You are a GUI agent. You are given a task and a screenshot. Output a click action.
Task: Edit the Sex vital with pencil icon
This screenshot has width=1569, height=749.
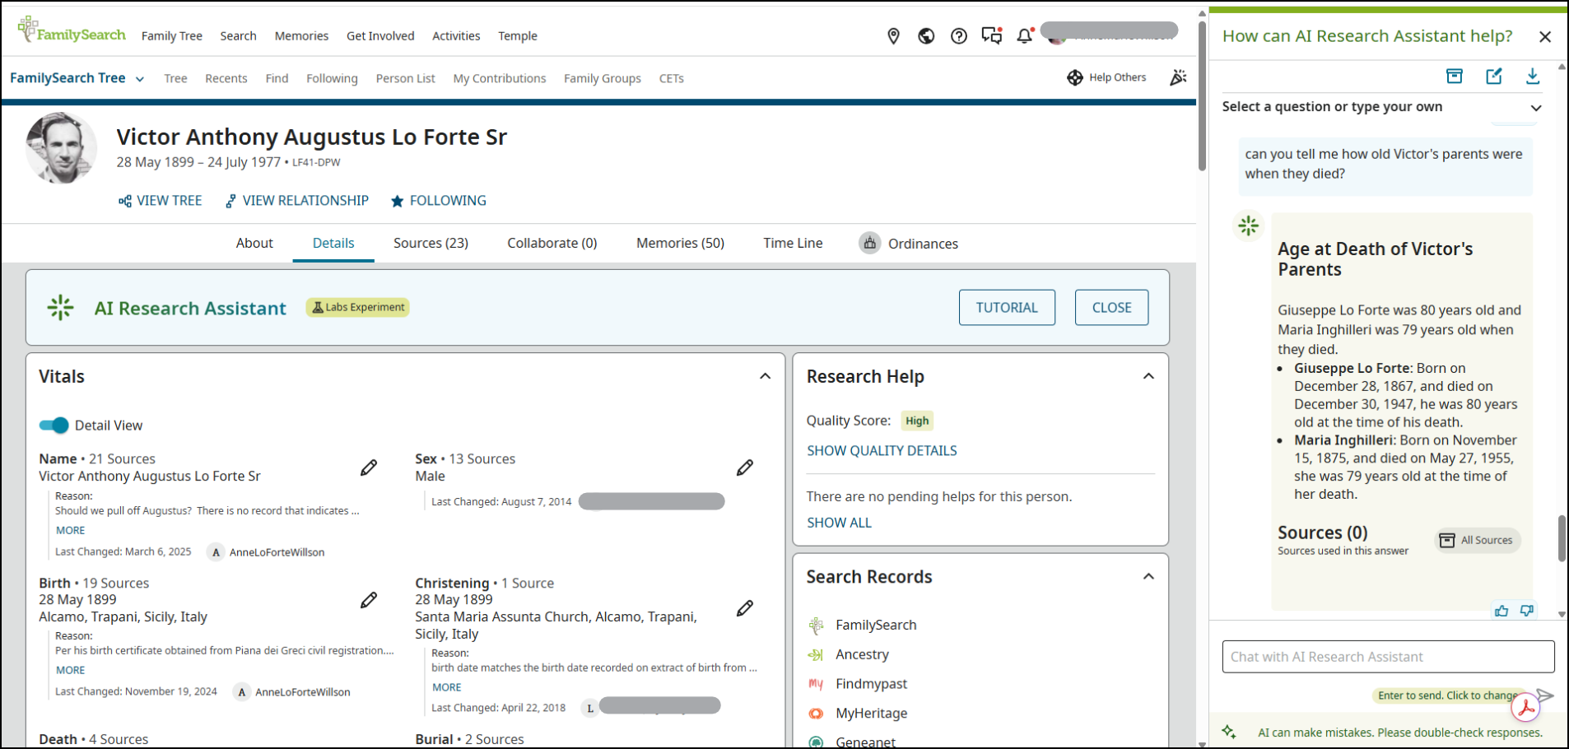click(x=745, y=468)
